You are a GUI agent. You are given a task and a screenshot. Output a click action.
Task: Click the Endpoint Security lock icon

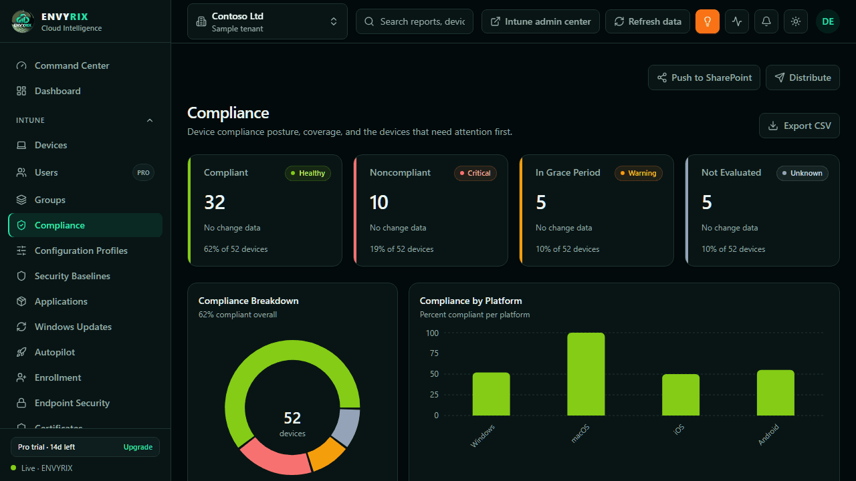point(21,403)
